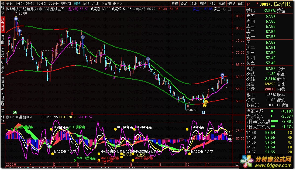Click the 现价 value 57.53
296x170 pixels.
270,68
